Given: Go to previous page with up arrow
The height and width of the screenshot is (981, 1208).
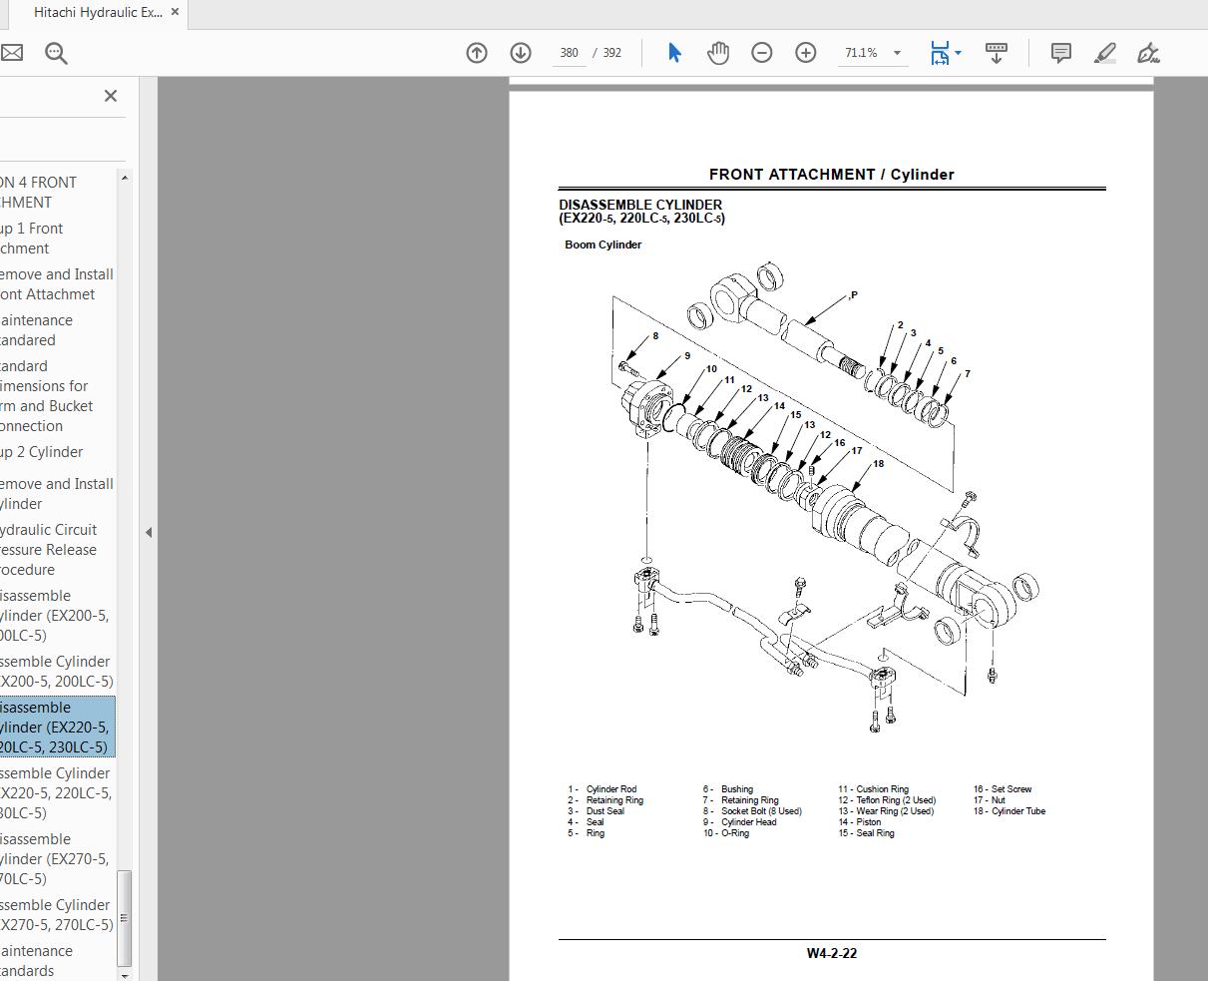Looking at the screenshot, I should point(476,53).
